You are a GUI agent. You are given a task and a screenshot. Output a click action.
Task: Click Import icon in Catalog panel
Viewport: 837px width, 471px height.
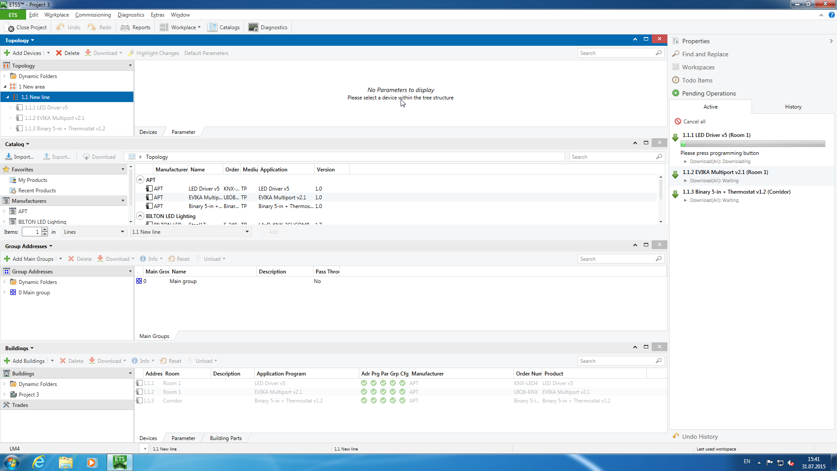coord(8,157)
